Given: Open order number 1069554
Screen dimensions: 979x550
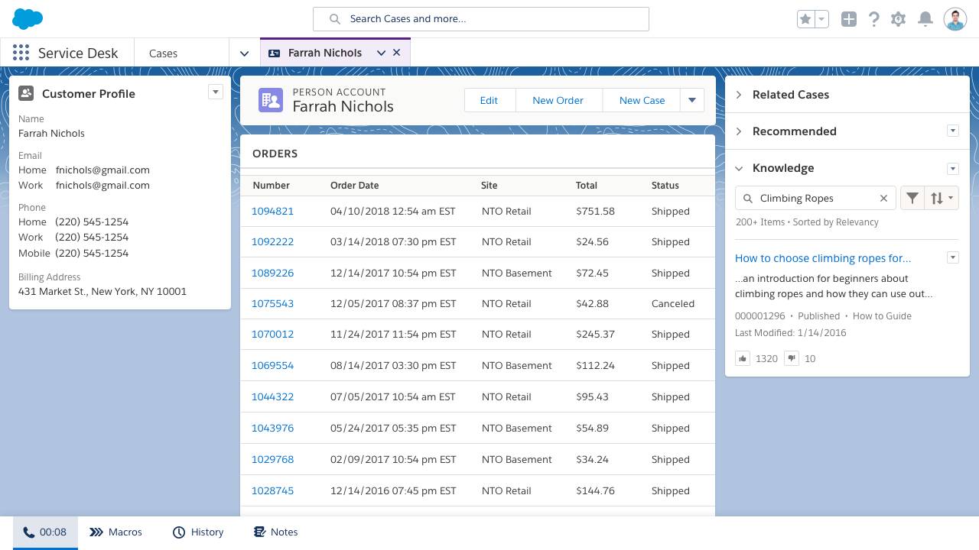Looking at the screenshot, I should (272, 366).
